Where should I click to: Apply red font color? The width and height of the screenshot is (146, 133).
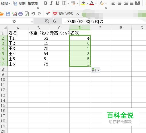[92, 3]
